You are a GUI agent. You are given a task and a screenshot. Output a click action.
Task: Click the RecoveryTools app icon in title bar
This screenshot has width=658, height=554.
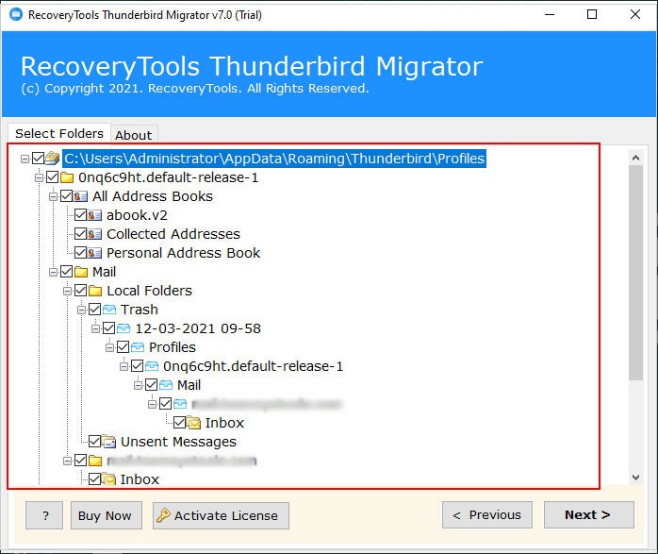tap(16, 15)
